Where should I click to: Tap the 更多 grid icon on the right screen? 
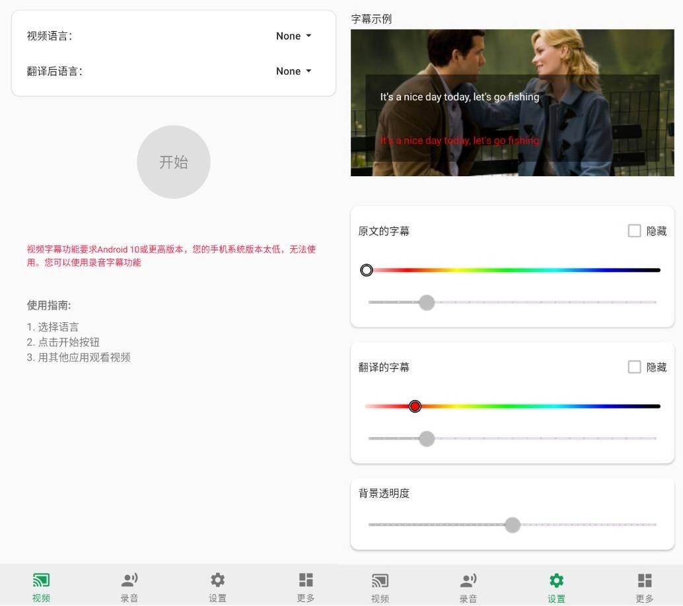pos(645,581)
